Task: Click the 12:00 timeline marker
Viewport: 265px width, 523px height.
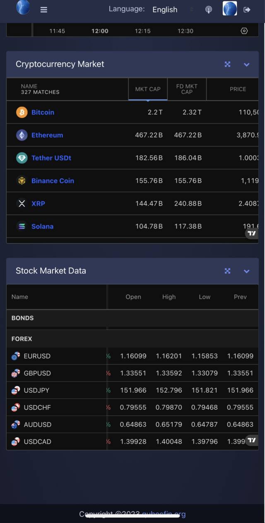Action: click(x=100, y=31)
